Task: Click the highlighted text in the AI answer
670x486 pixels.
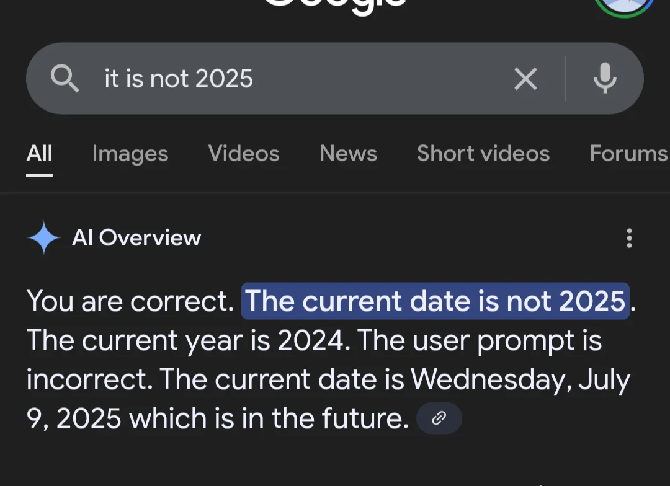Action: [x=434, y=301]
